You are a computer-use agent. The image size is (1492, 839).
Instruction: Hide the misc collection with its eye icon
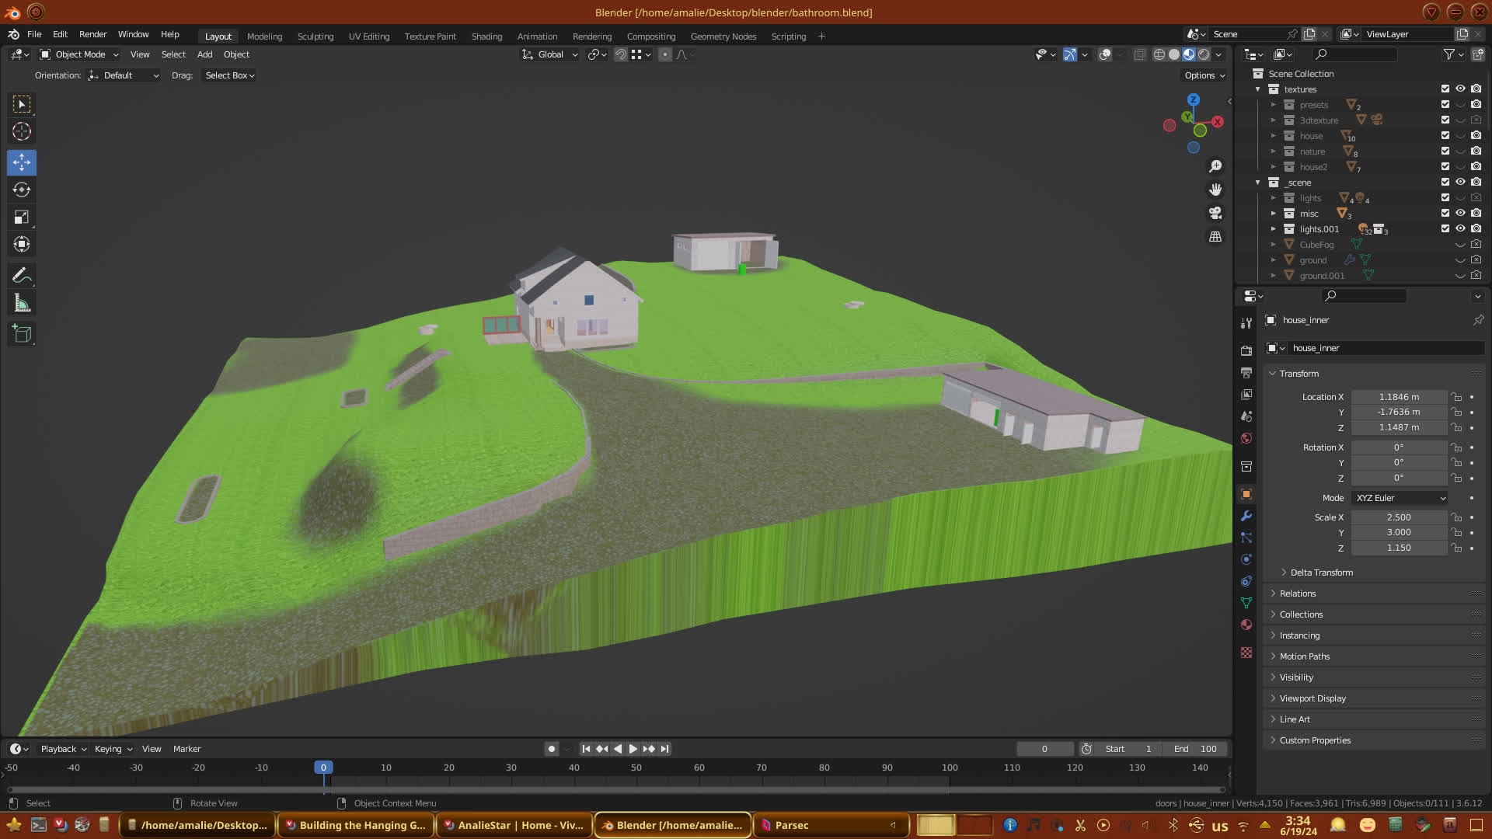coord(1460,213)
